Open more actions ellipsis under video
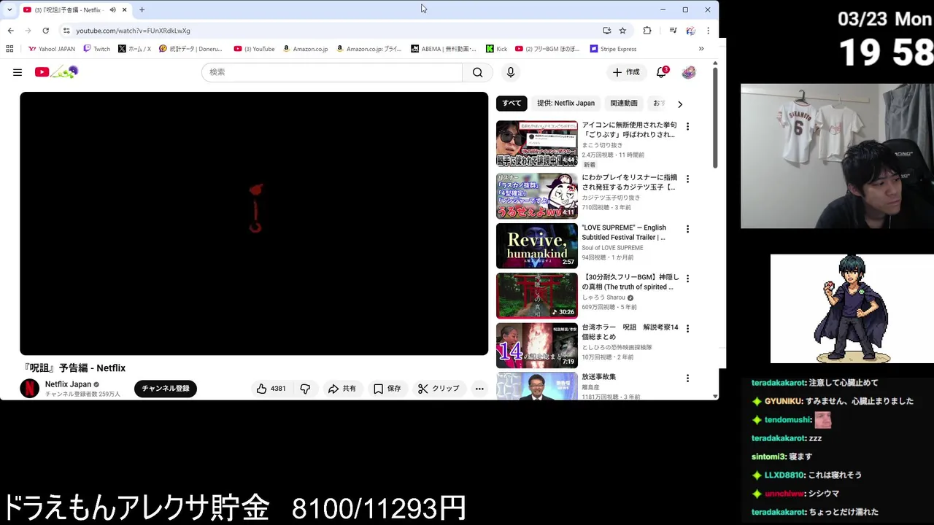934x525 pixels. point(479,389)
